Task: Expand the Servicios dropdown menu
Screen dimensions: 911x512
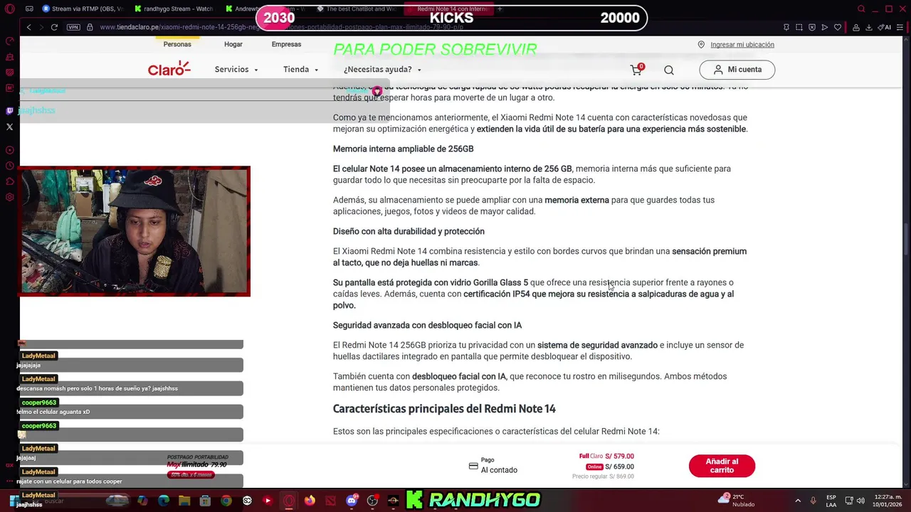Action: click(x=236, y=70)
